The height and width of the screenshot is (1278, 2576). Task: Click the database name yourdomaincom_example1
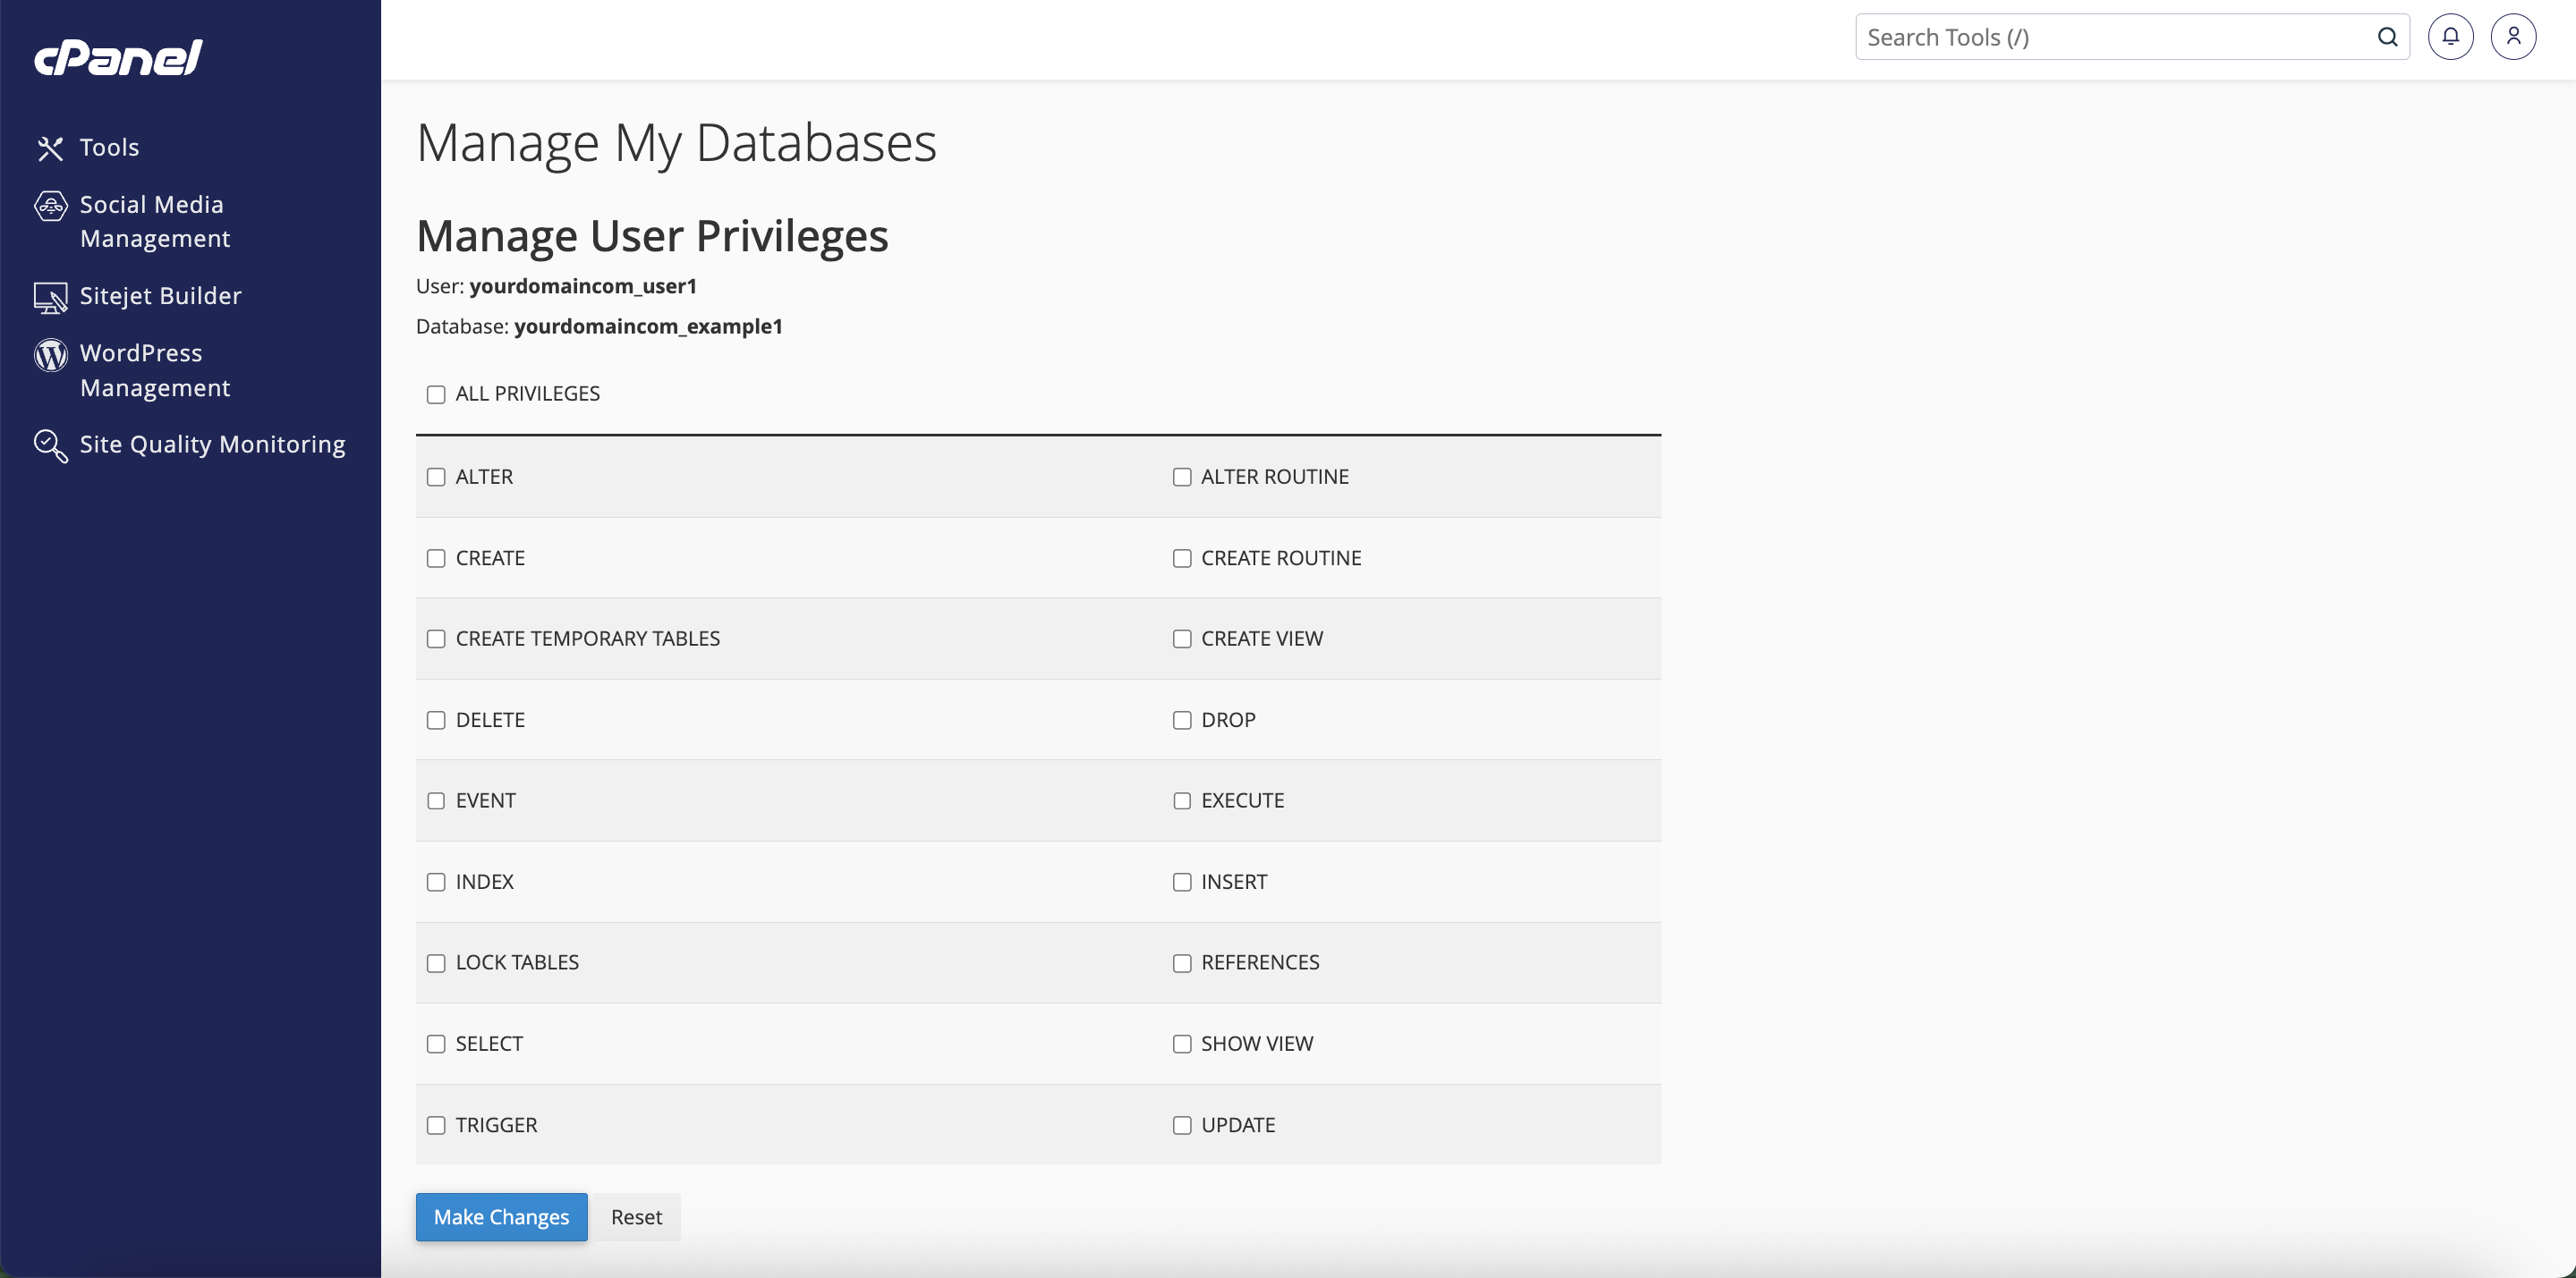point(648,326)
